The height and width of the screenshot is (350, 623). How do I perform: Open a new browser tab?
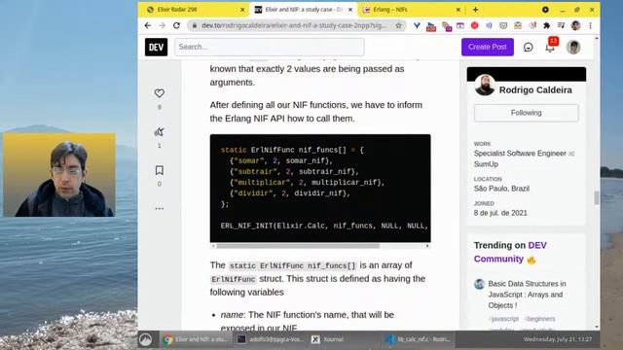(476, 10)
